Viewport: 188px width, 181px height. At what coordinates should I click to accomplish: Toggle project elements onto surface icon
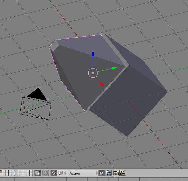[108, 173]
